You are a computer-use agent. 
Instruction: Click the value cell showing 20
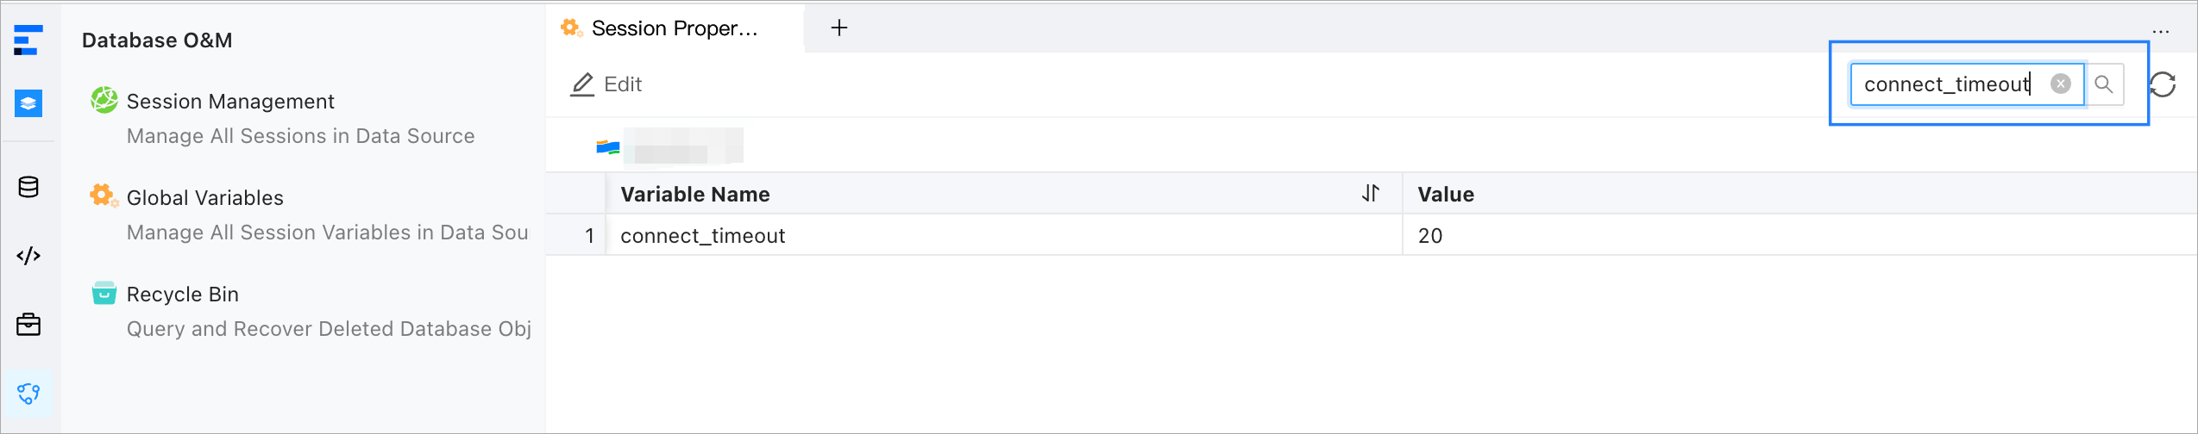click(x=1430, y=236)
